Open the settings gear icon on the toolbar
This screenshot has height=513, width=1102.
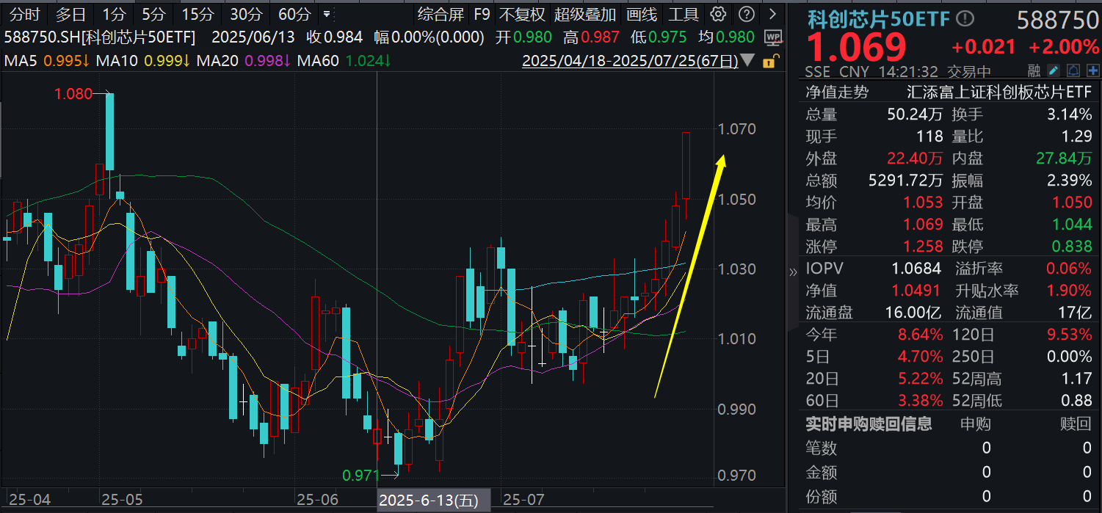(x=717, y=13)
